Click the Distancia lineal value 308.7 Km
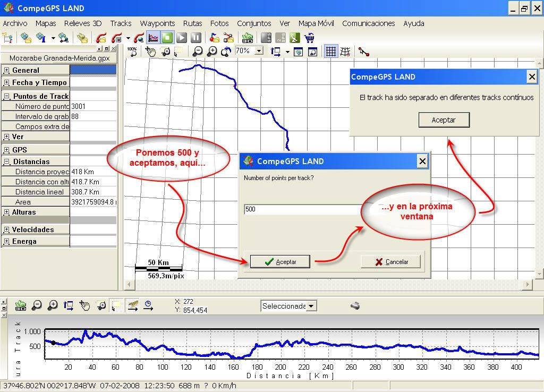Viewport: 544px width, 392px height. [93, 192]
